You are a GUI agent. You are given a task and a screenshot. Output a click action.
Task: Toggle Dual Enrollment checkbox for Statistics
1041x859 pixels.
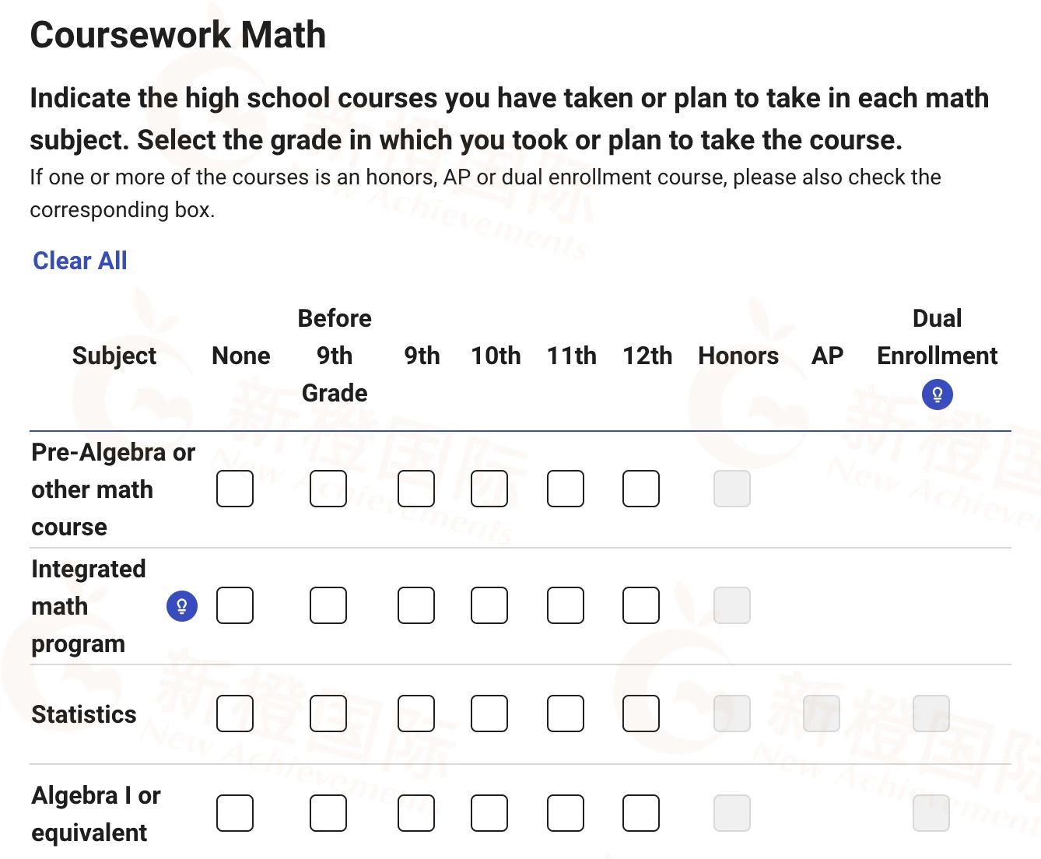coord(931,713)
